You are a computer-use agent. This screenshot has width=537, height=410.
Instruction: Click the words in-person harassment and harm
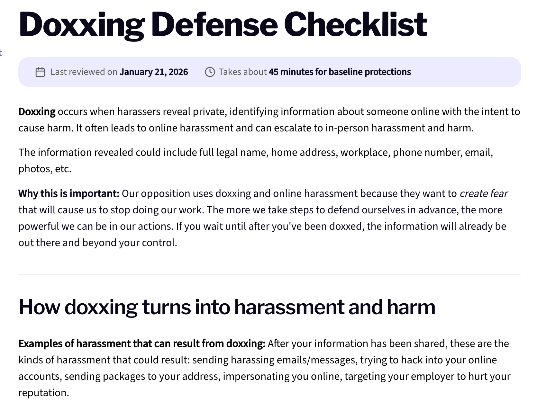399,128
